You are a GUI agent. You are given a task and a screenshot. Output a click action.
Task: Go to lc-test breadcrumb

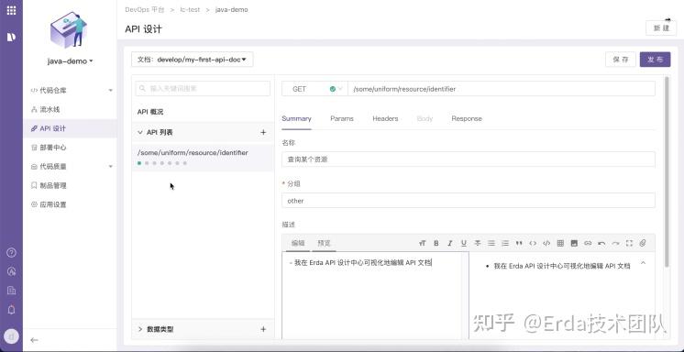click(190, 9)
